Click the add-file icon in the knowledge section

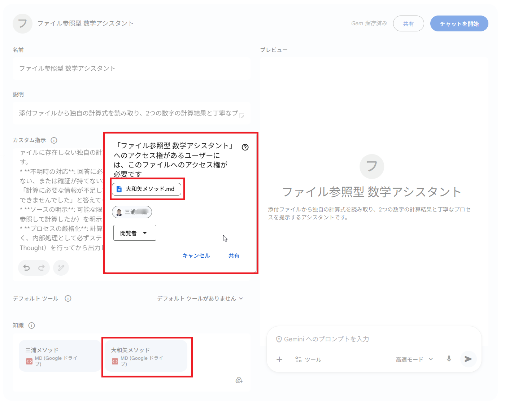pos(239,380)
